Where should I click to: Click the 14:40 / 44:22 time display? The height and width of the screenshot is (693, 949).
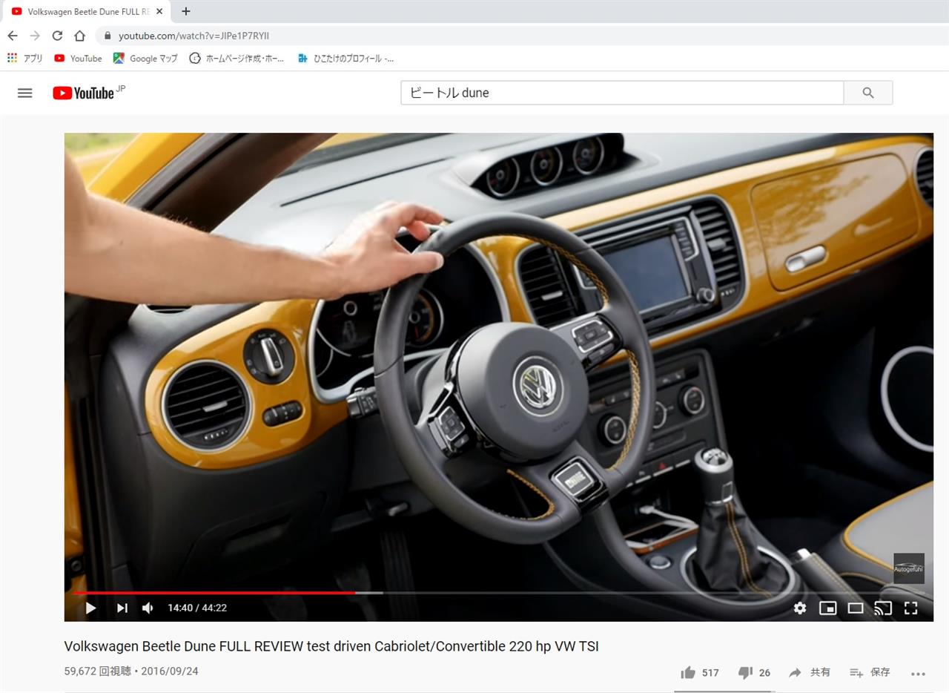point(197,608)
